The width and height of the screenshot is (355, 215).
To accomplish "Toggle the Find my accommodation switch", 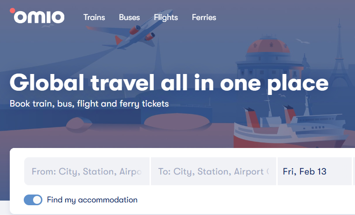I will point(33,200).
